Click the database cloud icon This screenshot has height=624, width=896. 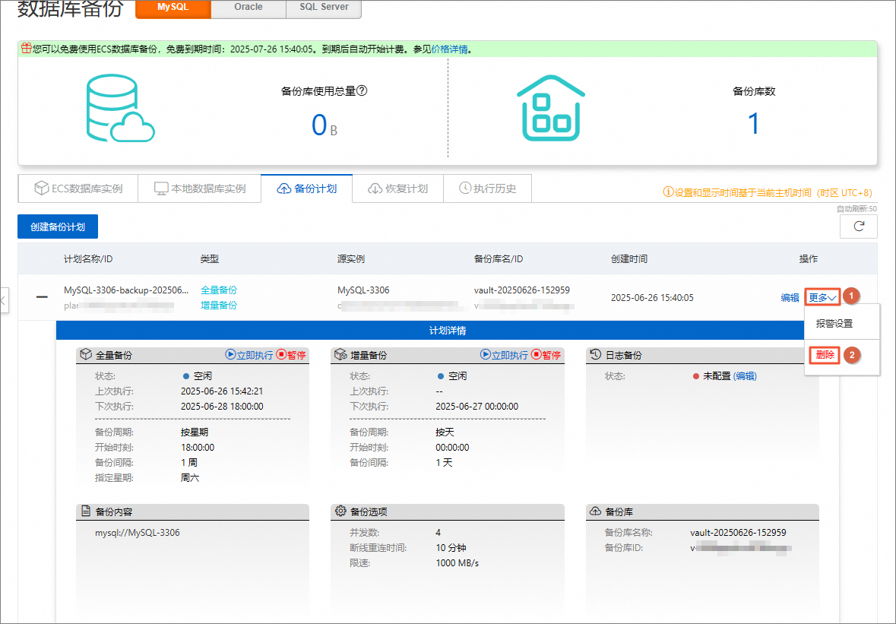[121, 108]
